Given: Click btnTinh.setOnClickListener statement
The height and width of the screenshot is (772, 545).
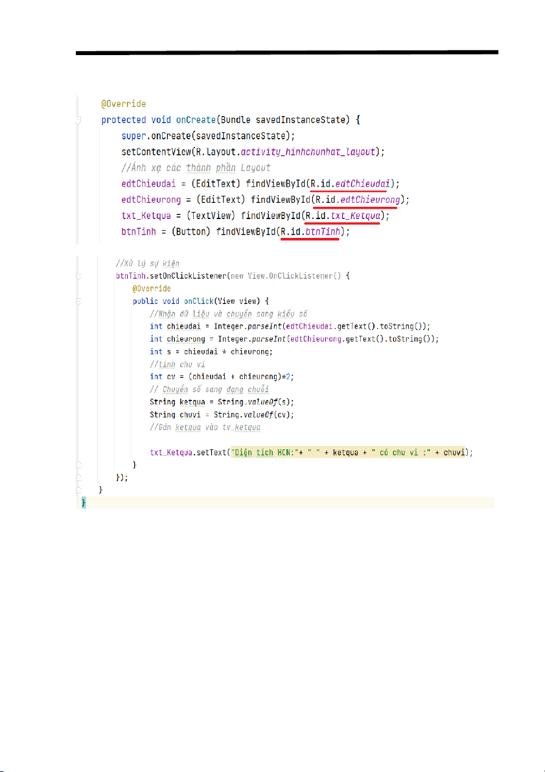Looking at the screenshot, I should [x=233, y=276].
